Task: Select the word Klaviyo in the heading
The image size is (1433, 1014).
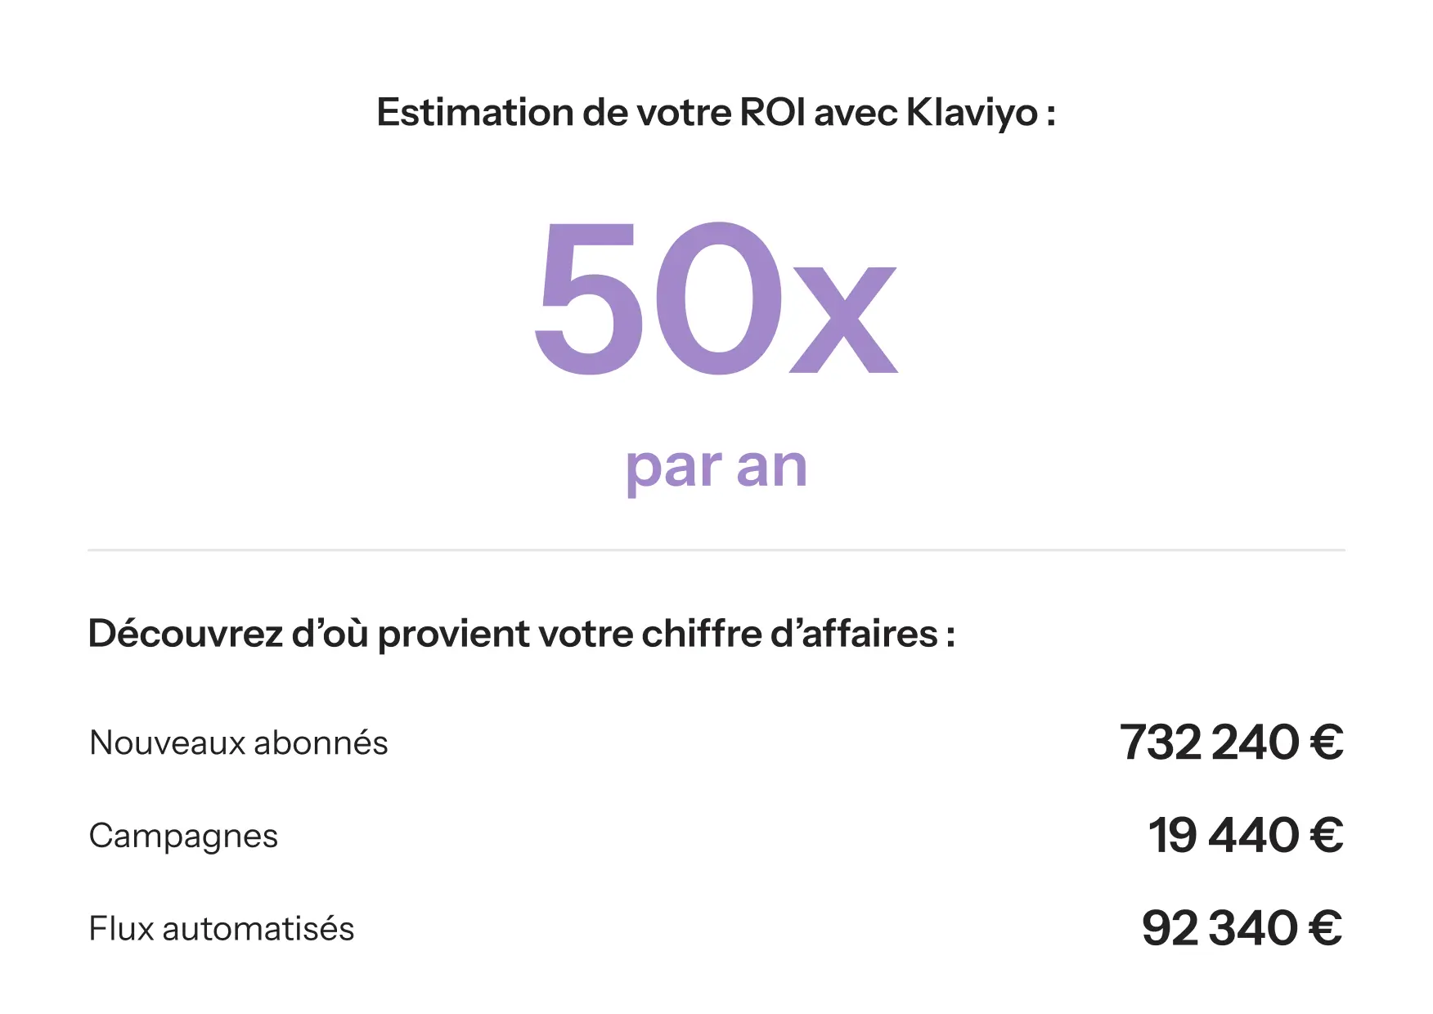Action: 973,114
